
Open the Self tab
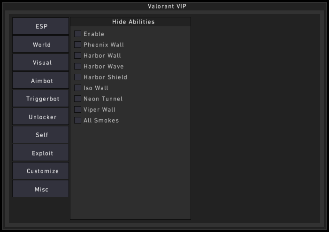click(x=41, y=135)
